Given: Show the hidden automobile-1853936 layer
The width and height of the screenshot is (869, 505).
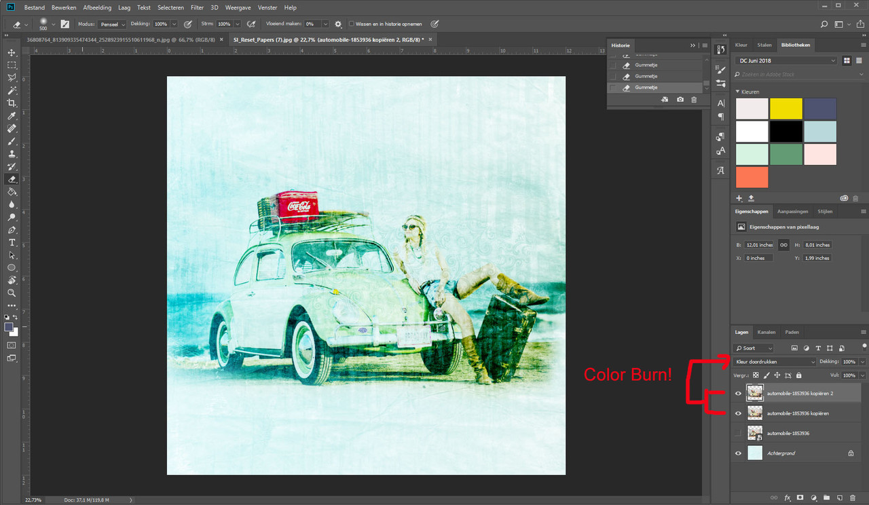Looking at the screenshot, I should click(739, 432).
